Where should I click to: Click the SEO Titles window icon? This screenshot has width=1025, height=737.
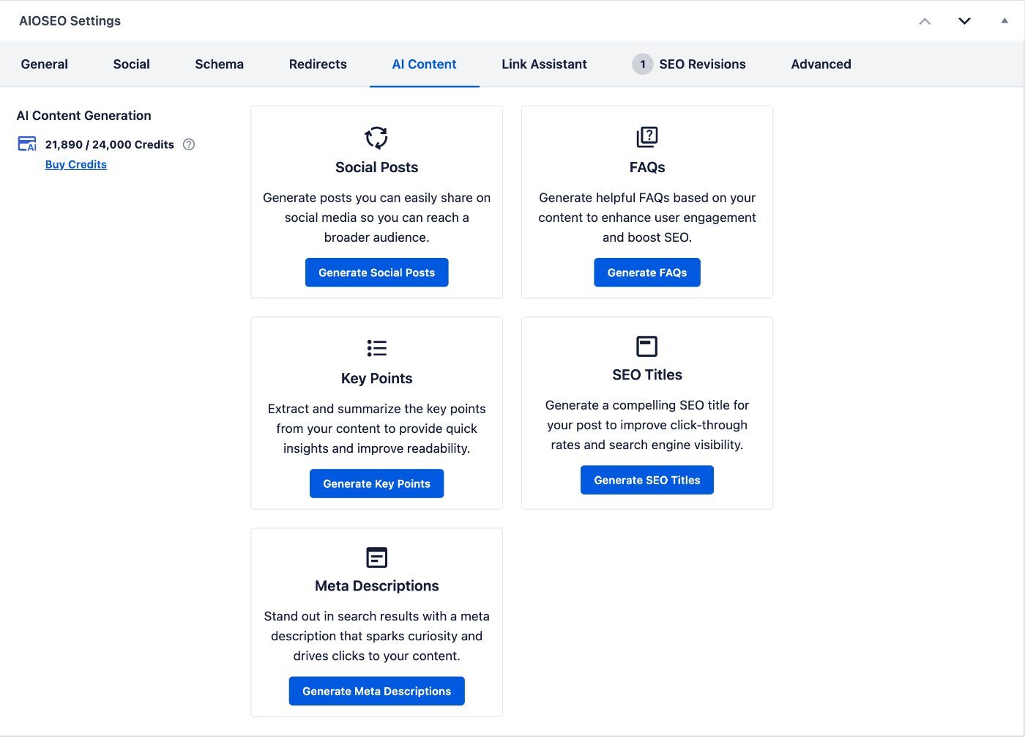tap(647, 346)
